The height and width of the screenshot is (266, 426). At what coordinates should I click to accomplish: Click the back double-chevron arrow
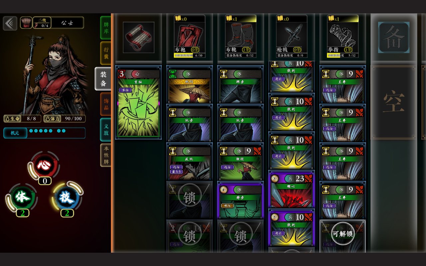tap(10, 23)
